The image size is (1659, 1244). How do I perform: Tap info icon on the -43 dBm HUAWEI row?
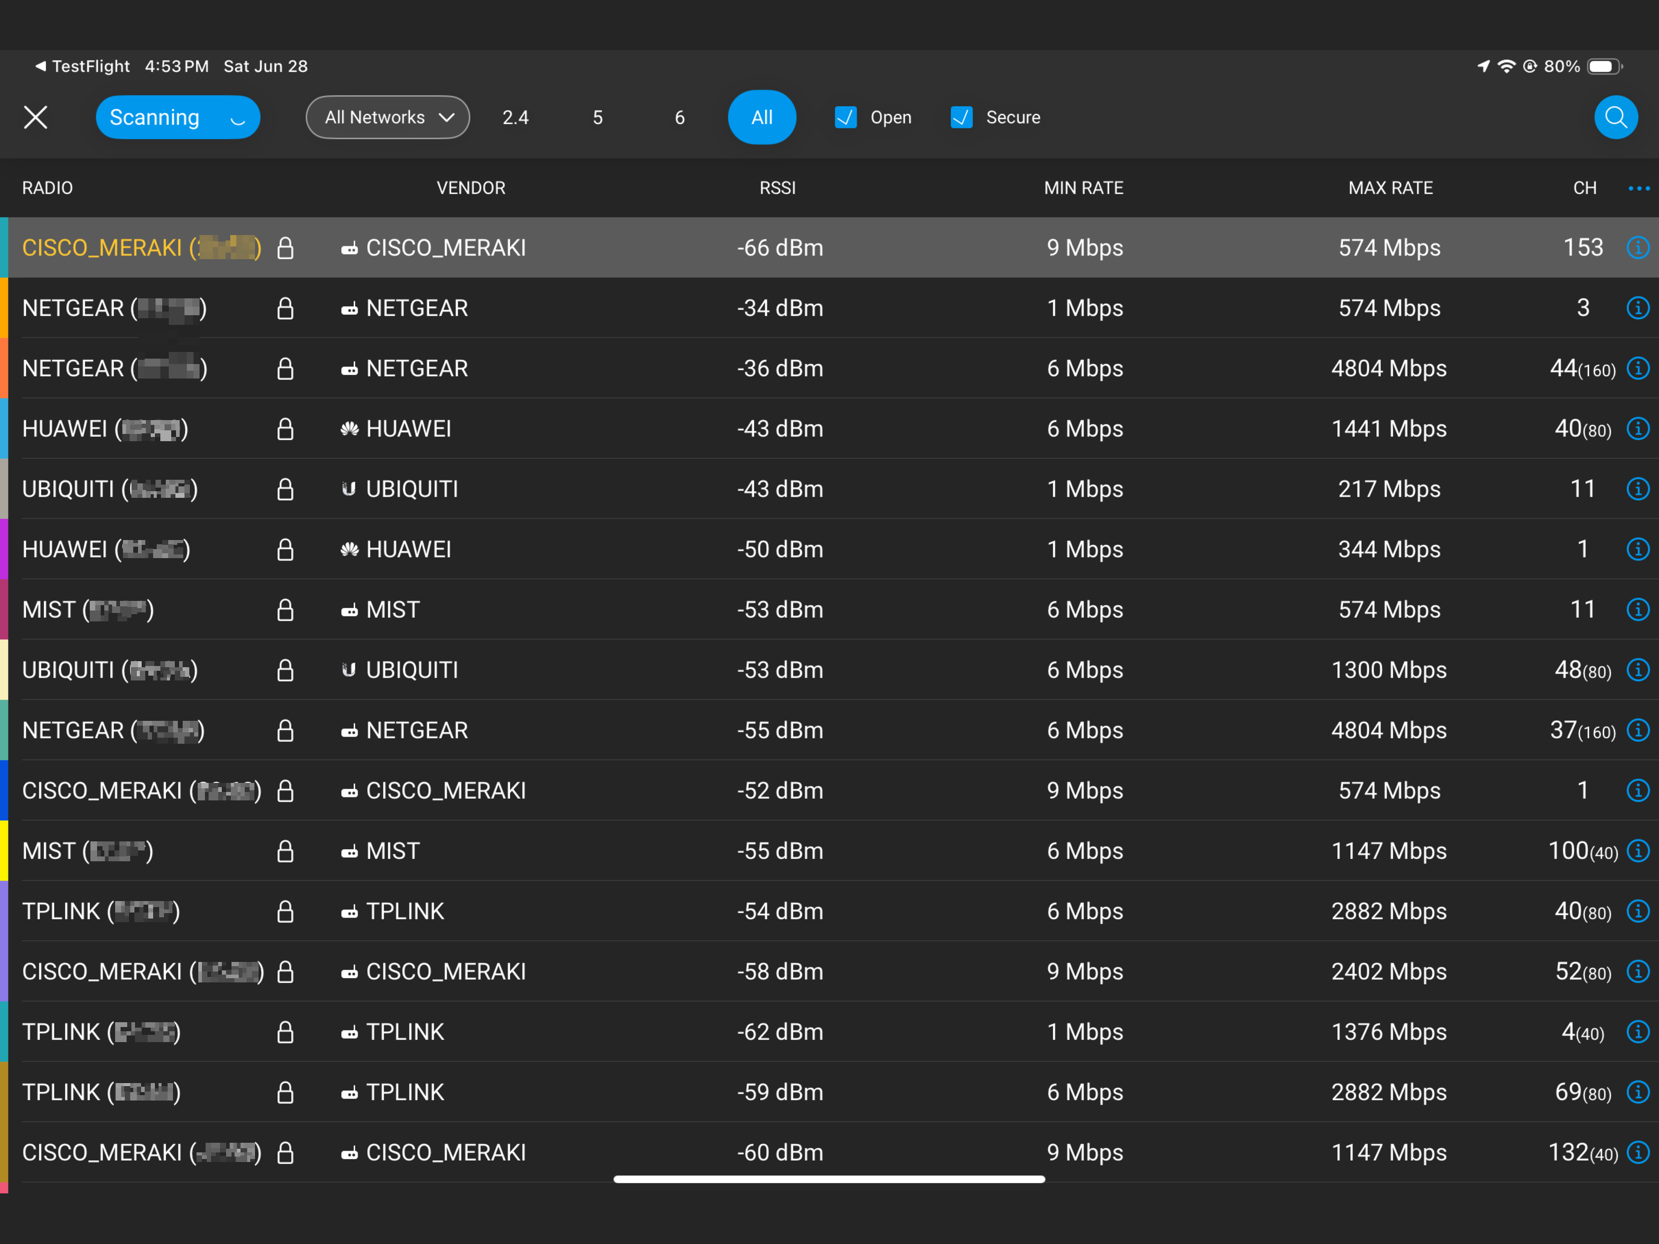pos(1637,428)
